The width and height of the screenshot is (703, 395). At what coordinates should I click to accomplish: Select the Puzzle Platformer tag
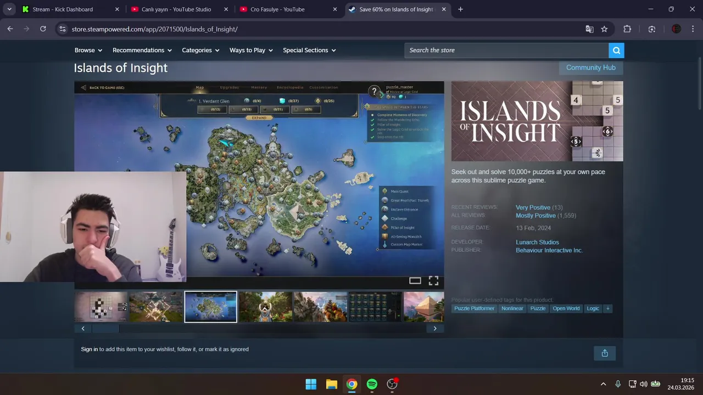475,308
